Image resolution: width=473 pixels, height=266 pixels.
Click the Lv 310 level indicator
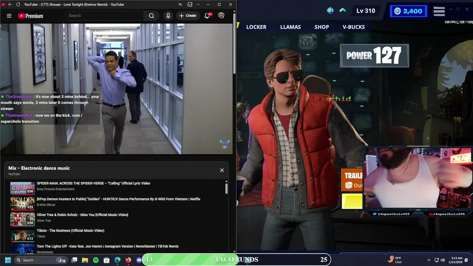tap(365, 11)
